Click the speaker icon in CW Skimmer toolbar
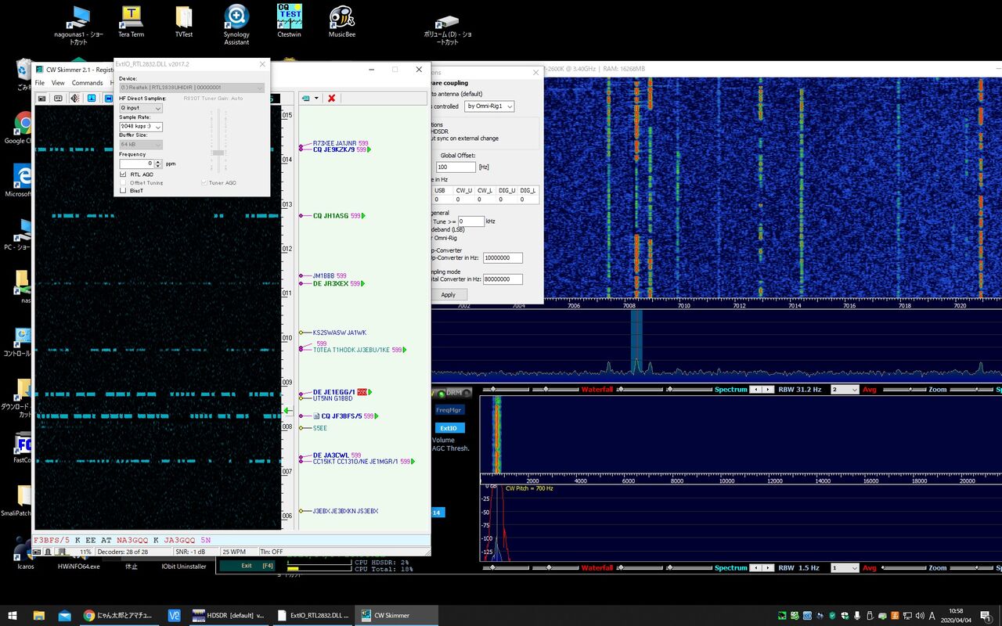The image size is (1002, 626). [x=74, y=98]
